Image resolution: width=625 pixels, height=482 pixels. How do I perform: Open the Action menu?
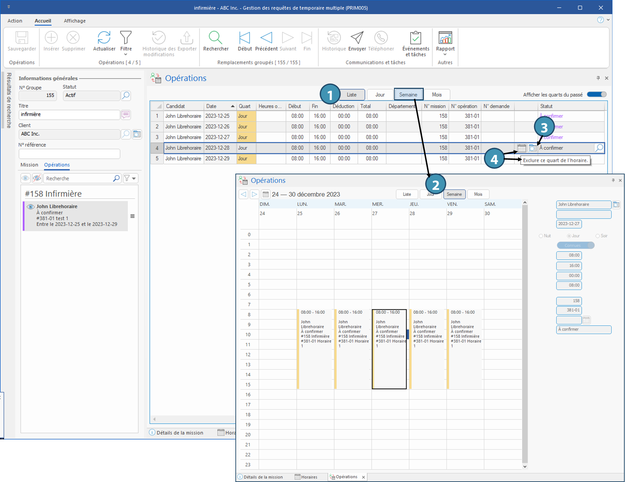(15, 21)
